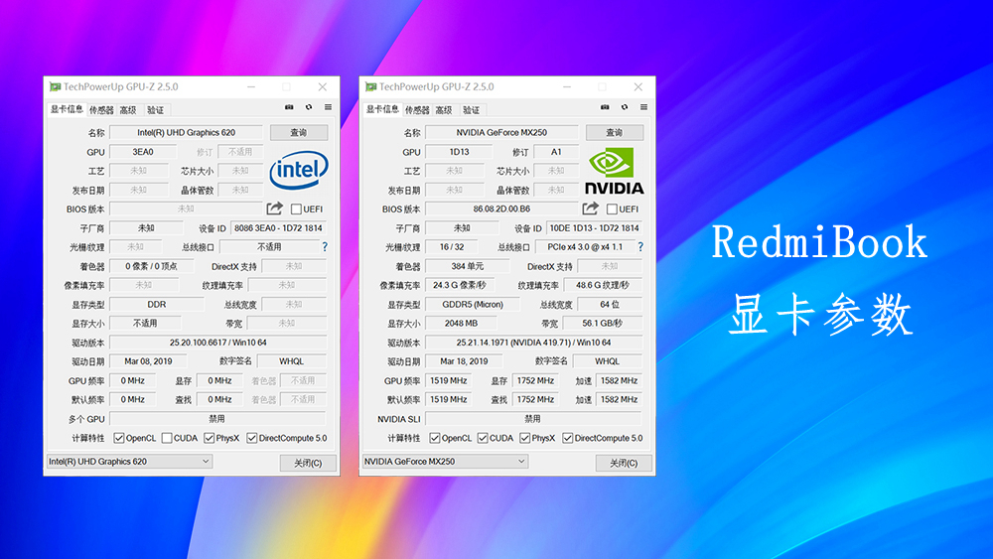
Task: Click the Intel logo
Action: (x=299, y=170)
